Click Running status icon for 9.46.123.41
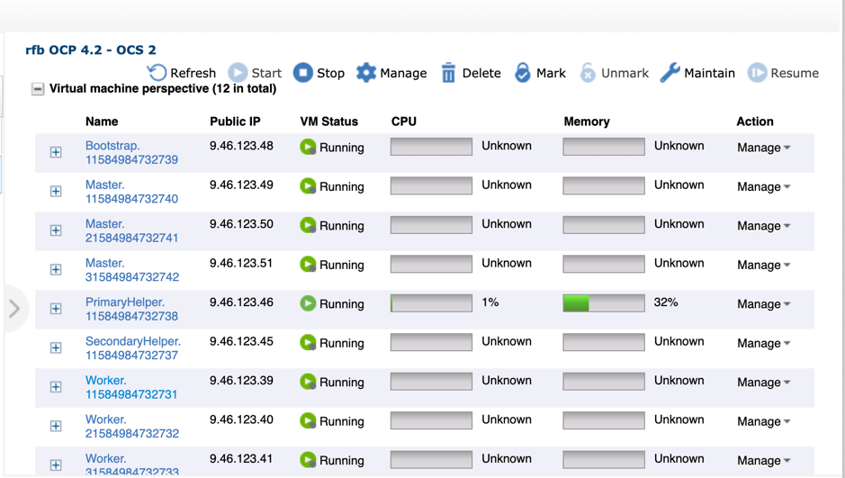 click(x=308, y=460)
